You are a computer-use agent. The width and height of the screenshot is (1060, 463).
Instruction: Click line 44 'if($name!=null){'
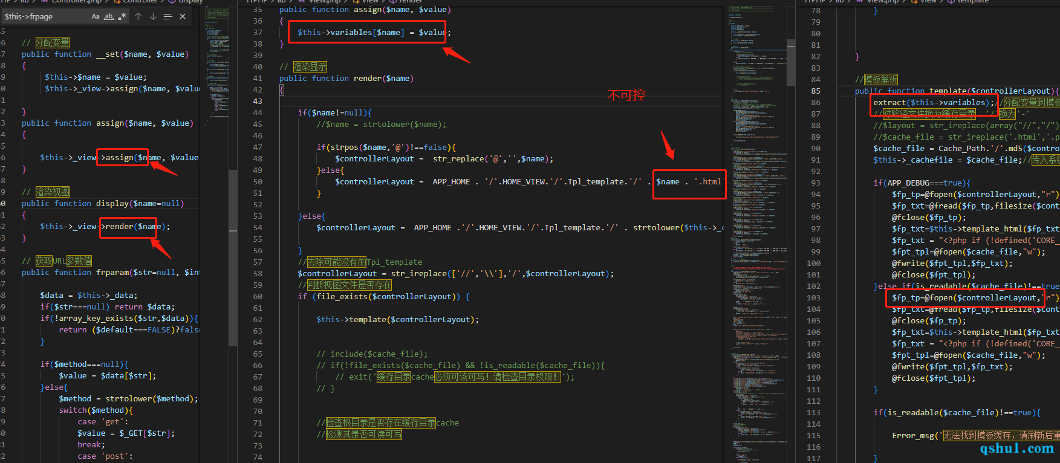[335, 112]
